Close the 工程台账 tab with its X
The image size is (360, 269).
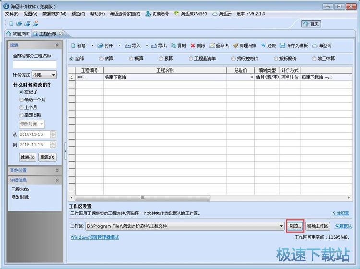coord(60,34)
